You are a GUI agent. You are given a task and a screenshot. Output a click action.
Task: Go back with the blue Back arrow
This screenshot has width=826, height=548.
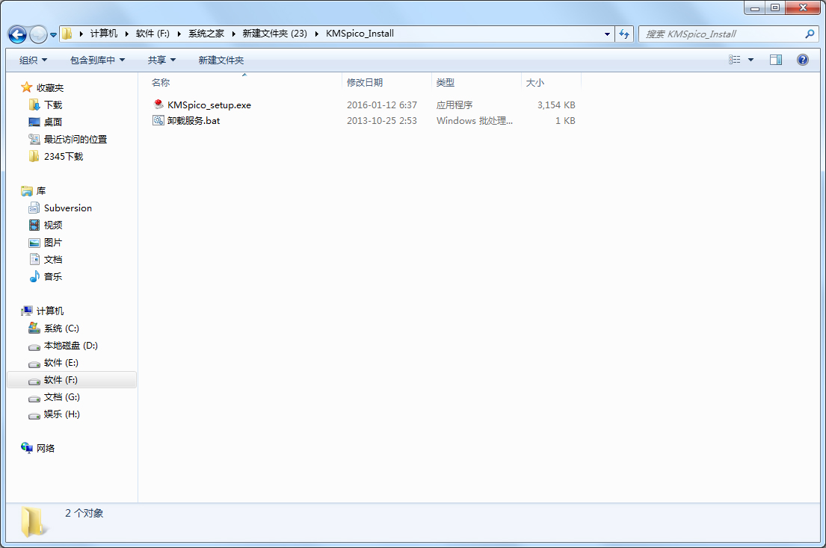point(17,34)
